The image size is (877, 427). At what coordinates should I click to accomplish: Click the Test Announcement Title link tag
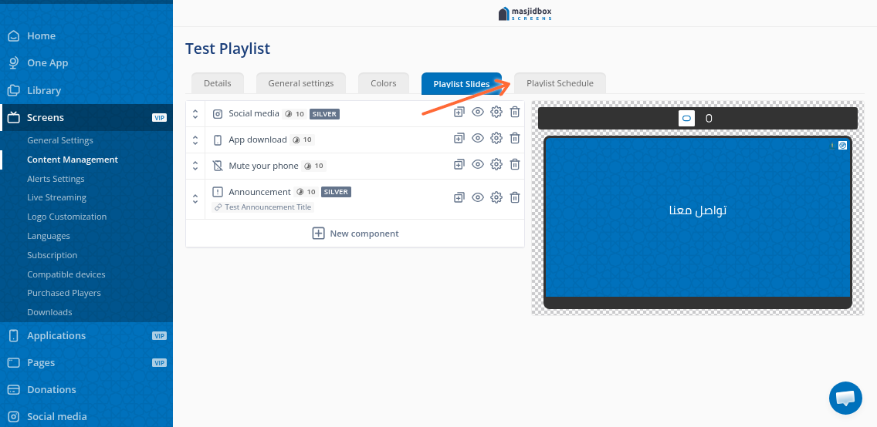(x=263, y=207)
